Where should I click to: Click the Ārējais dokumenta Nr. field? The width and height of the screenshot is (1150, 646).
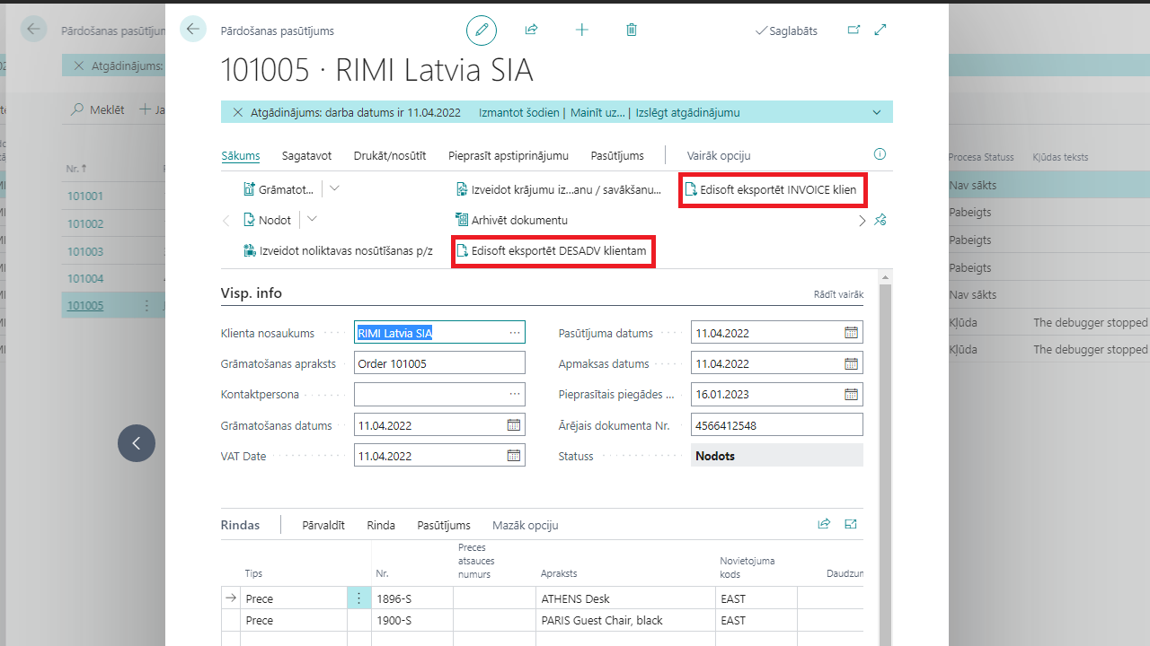click(x=776, y=425)
